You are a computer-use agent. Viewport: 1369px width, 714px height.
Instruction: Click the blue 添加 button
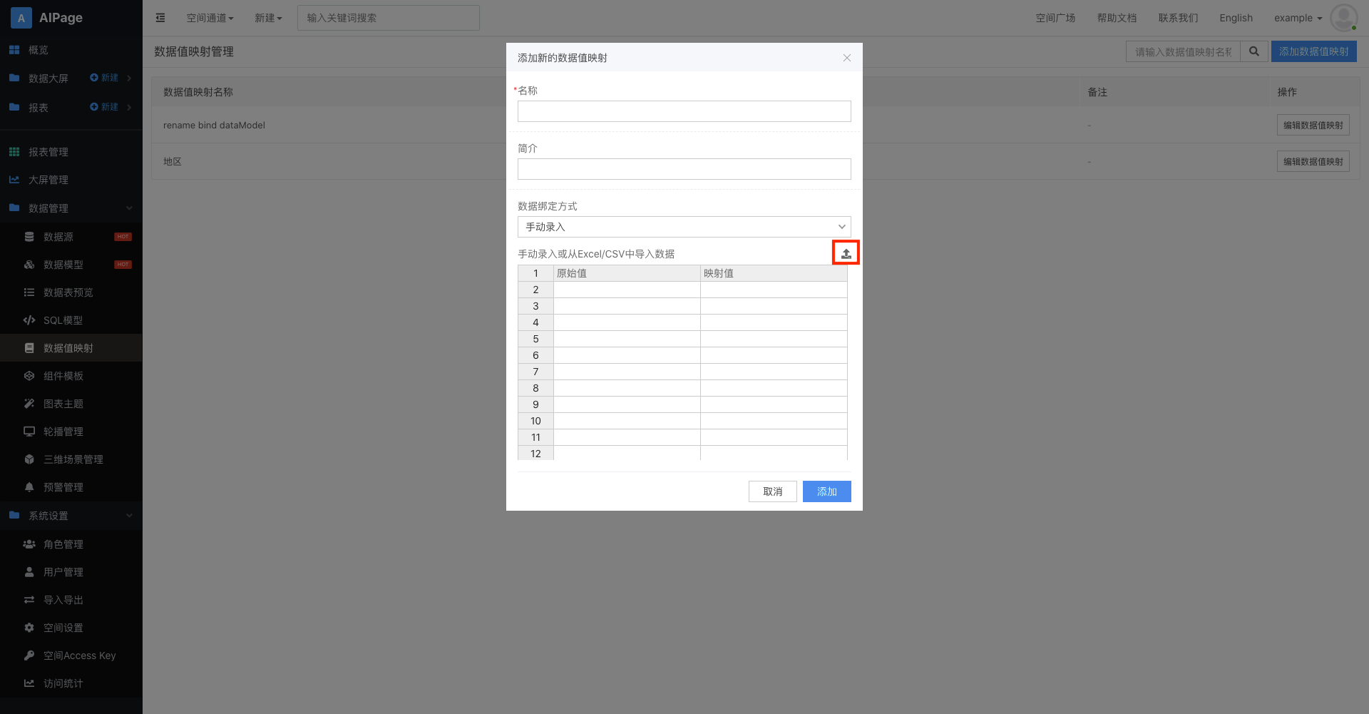[827, 491]
